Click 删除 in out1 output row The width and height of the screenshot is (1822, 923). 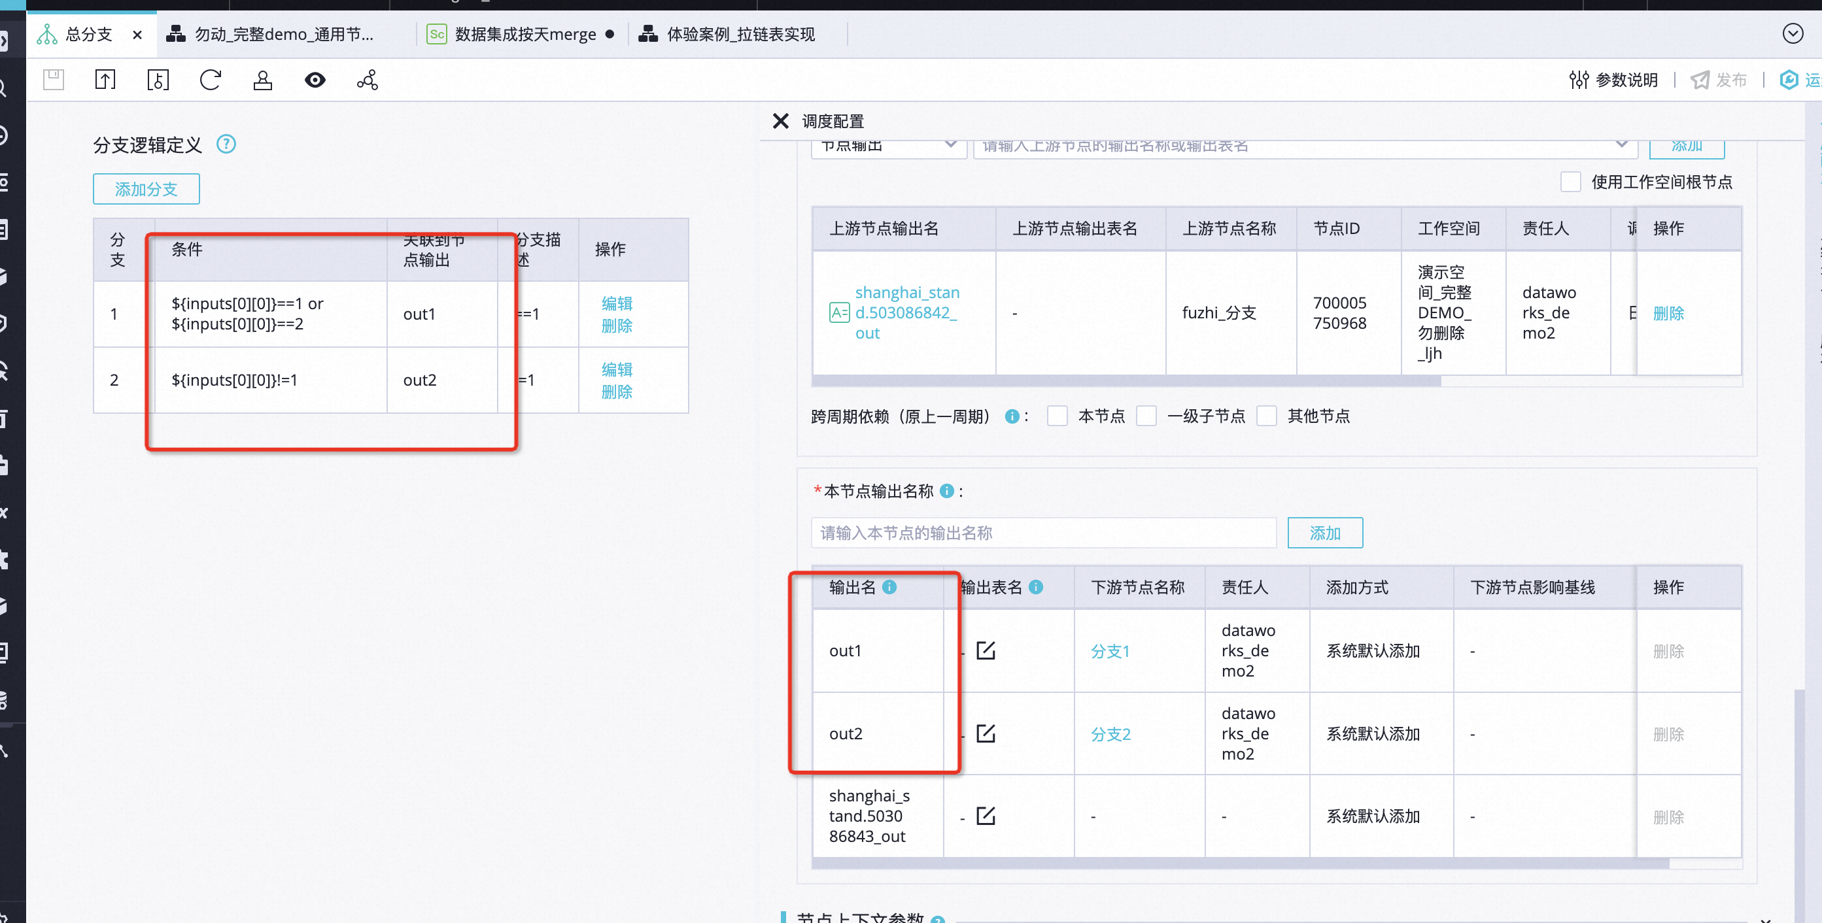pos(1668,651)
